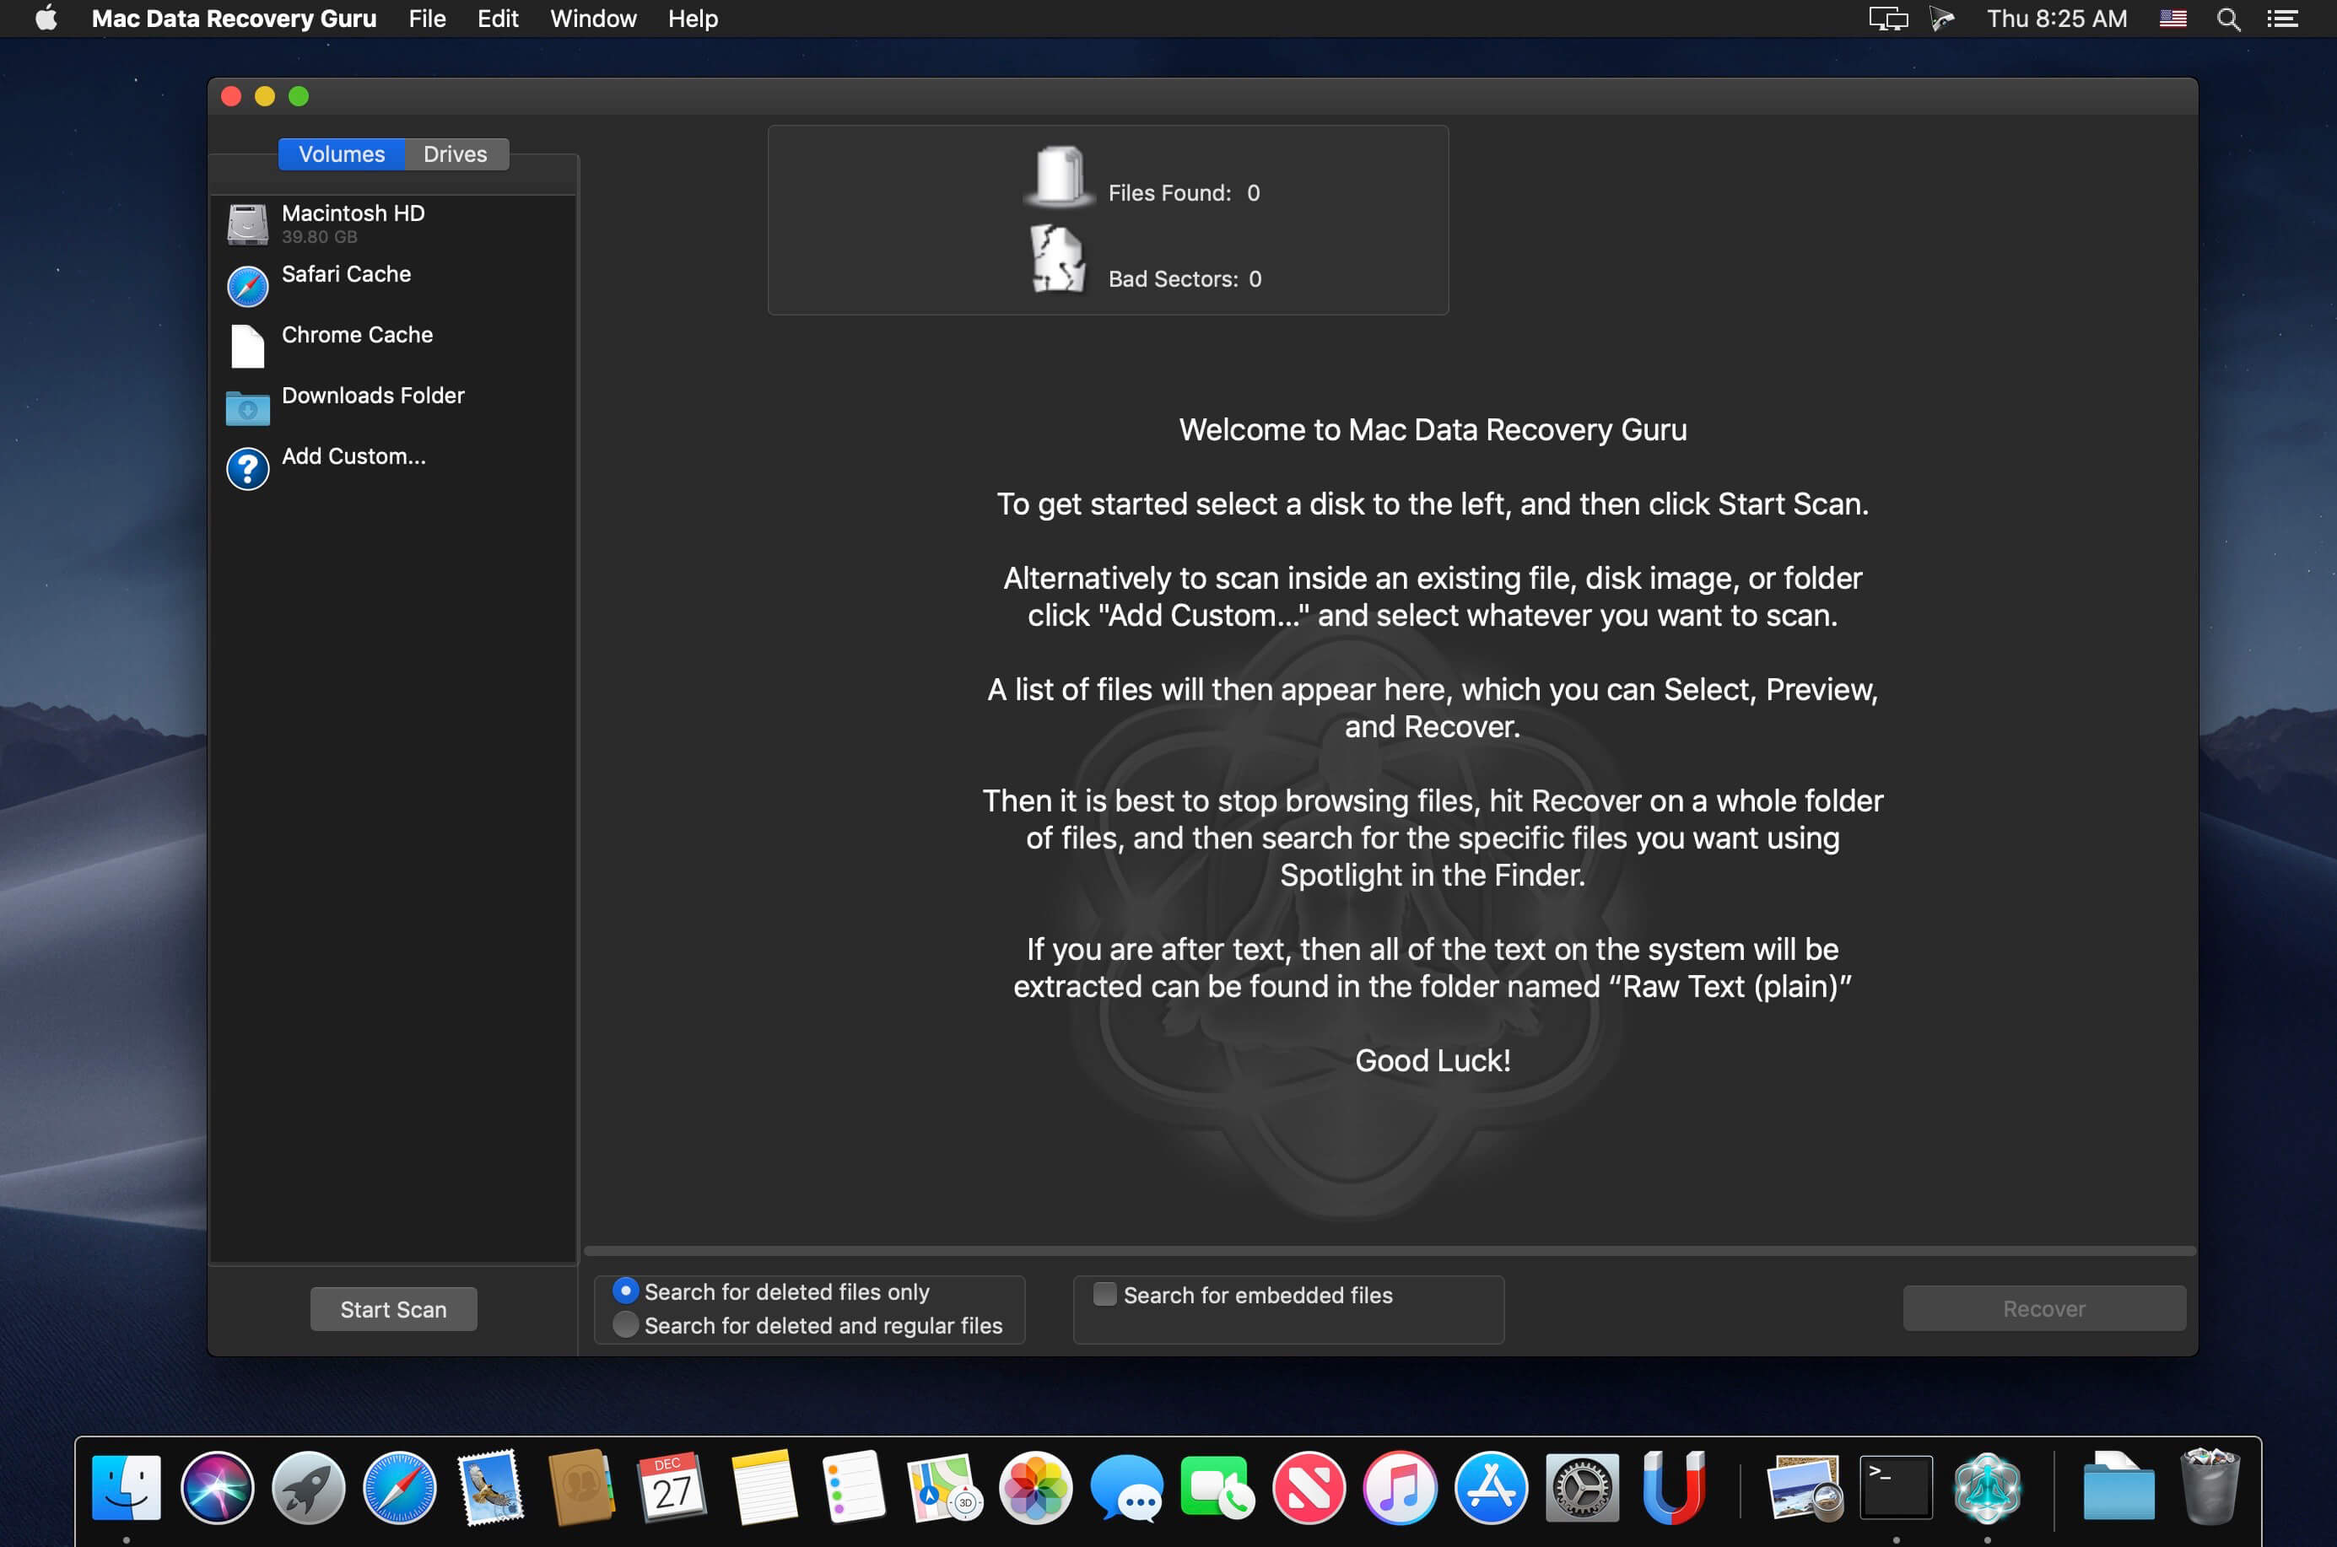The width and height of the screenshot is (2337, 1547).
Task: Select the Safari Cache list entry text
Action: 347,274
